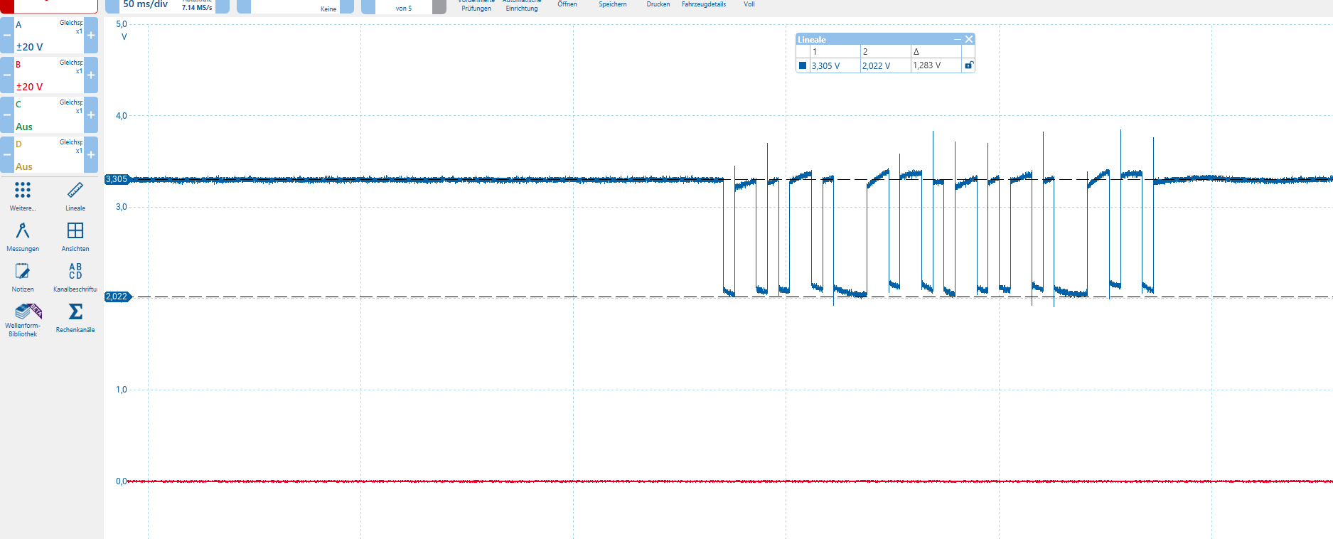Click the 0,0 axis label
The width and height of the screenshot is (1333, 539).
click(x=122, y=481)
